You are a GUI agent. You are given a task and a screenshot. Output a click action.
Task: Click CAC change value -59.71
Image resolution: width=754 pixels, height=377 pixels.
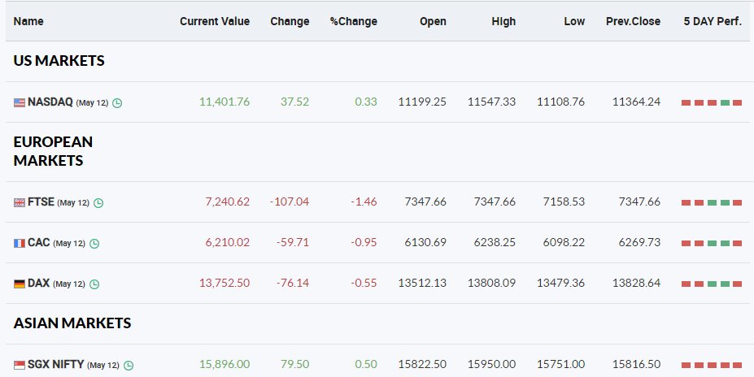pos(293,242)
